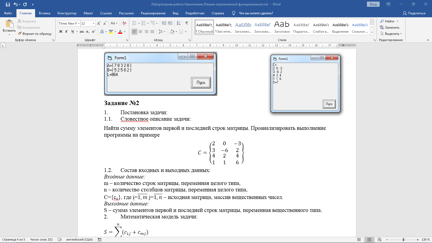The width and height of the screenshot is (432, 243).
Task: Open text effects (glowing A) tool
Action: coord(102,32)
